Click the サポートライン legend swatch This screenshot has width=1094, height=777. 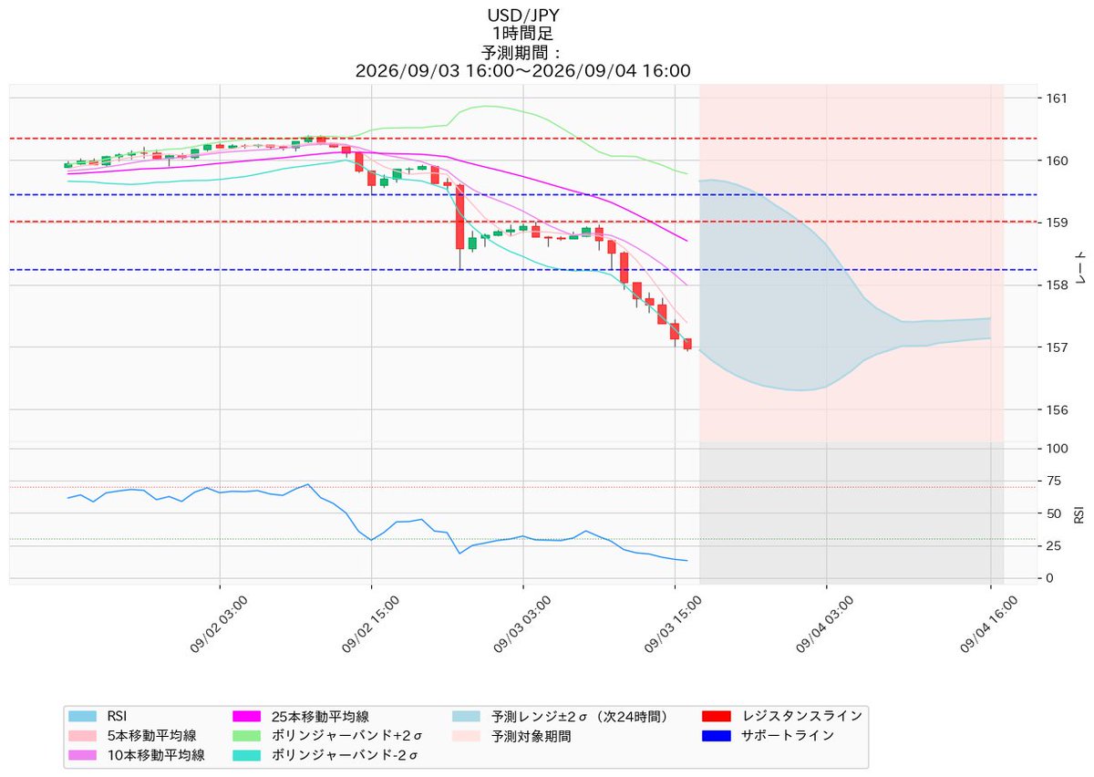click(718, 735)
